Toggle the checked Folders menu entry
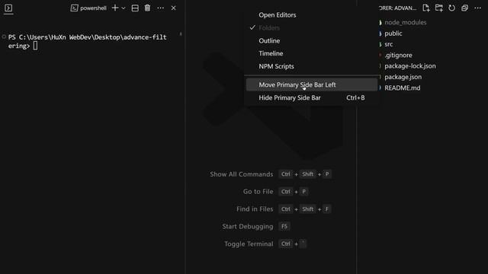The width and height of the screenshot is (488, 274). coord(312,28)
